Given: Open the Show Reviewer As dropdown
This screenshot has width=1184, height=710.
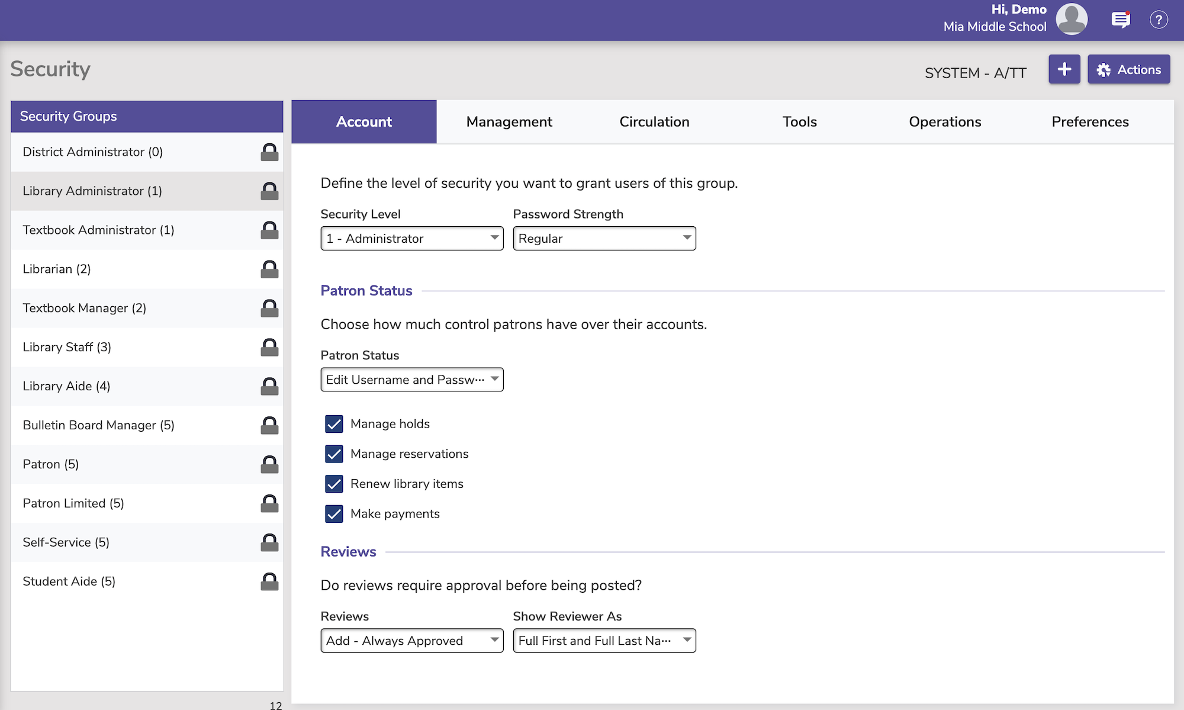Looking at the screenshot, I should coord(604,640).
